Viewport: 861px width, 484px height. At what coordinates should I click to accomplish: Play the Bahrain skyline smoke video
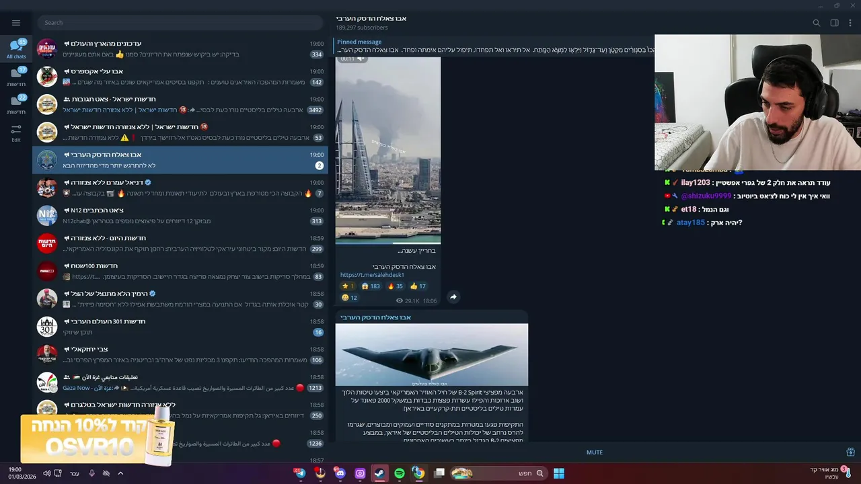(388, 149)
